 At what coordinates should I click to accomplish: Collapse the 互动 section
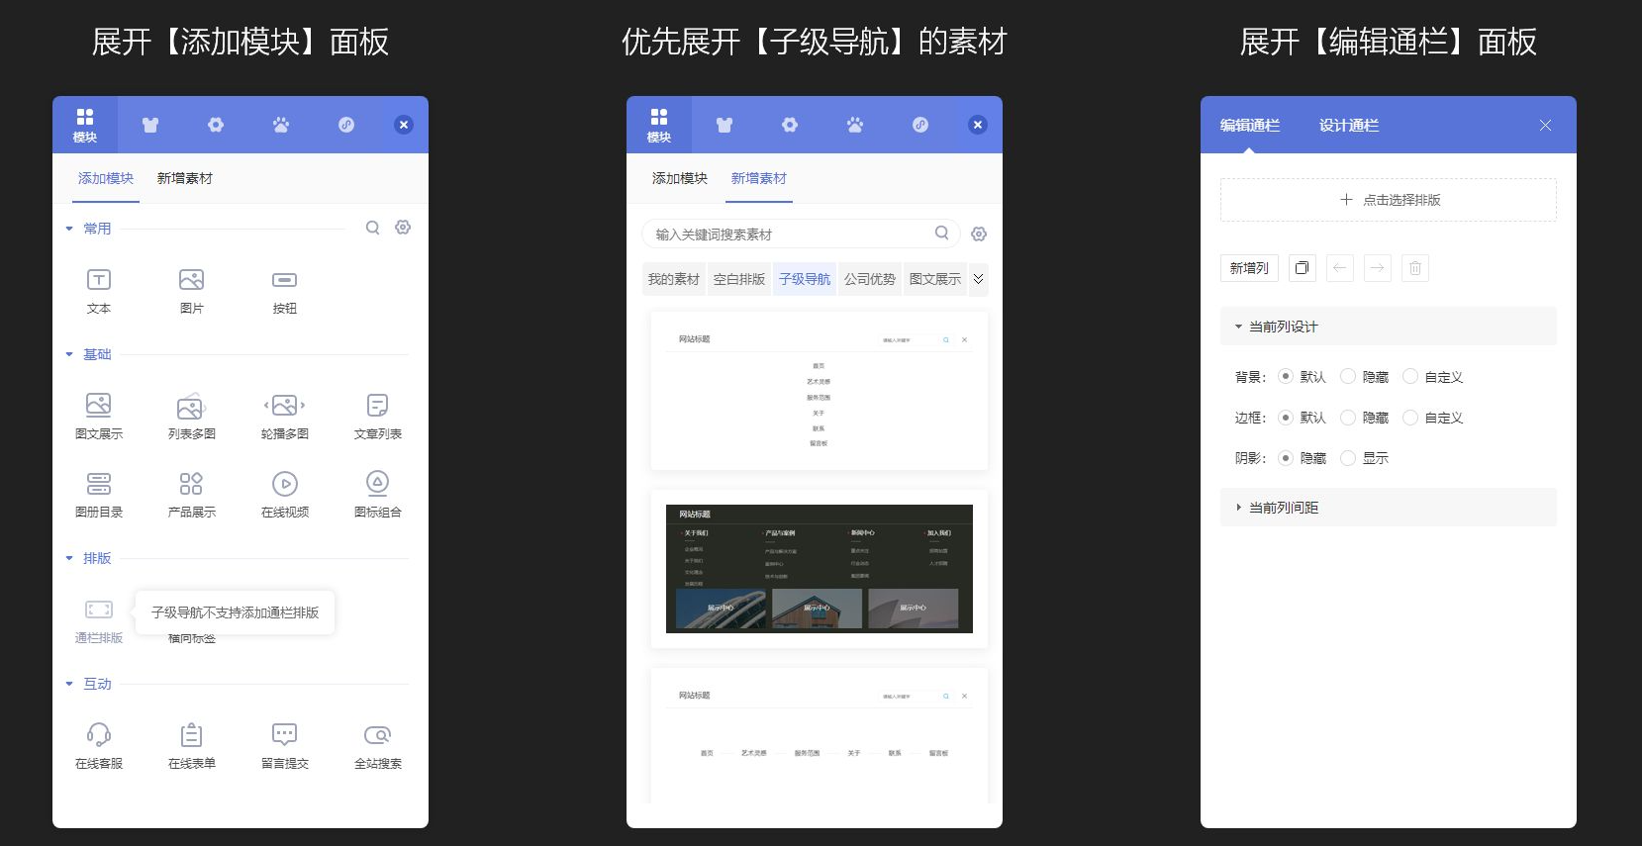click(x=69, y=684)
